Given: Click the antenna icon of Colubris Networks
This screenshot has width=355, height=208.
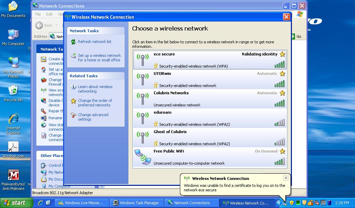Looking at the screenshot, I should click(x=142, y=99).
